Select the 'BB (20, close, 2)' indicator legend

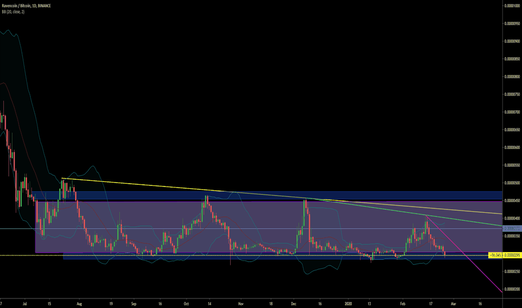(x=13, y=12)
